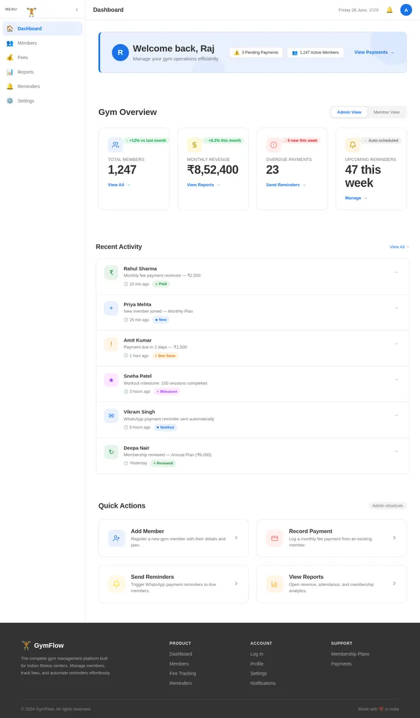Click the Members people icon in the sidebar
The image size is (420, 718).
(10, 43)
